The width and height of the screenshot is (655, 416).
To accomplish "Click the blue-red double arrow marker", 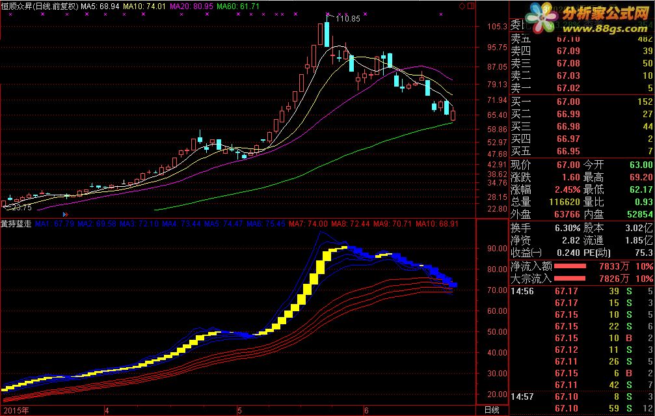I will [x=65, y=214].
